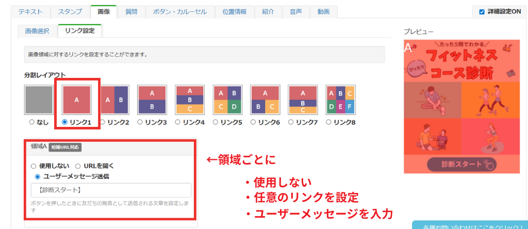Select the single-area A layout thumbnail
This screenshot has height=229, width=528.
coord(77,100)
